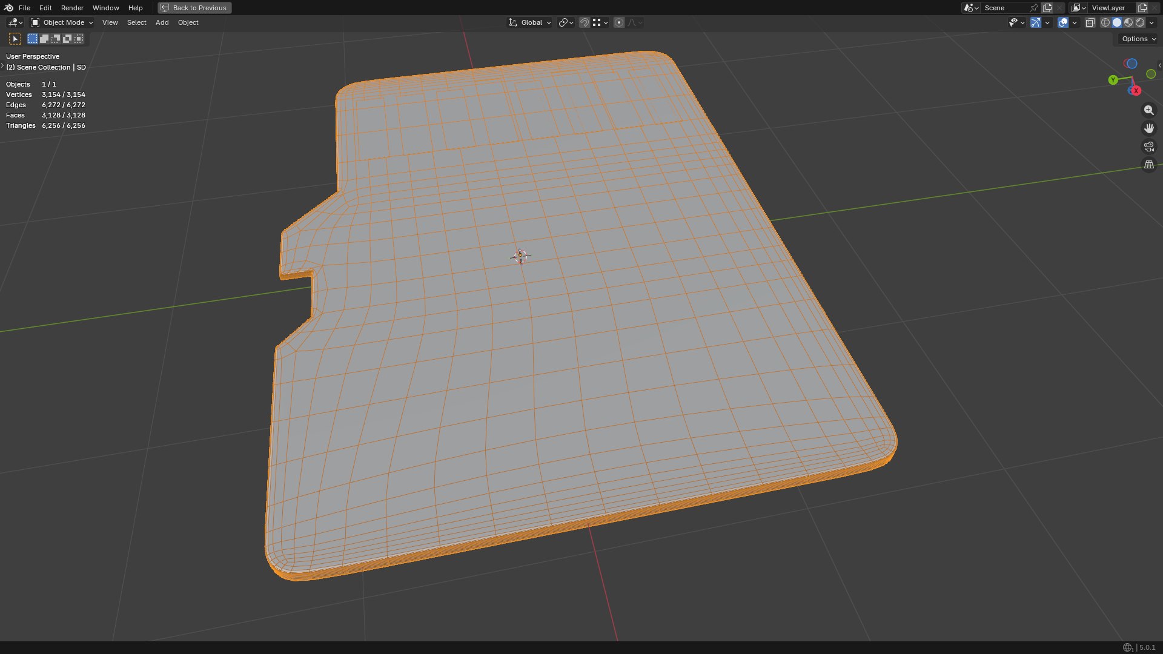
Task: Toggle the camera view icon
Action: point(1148,147)
